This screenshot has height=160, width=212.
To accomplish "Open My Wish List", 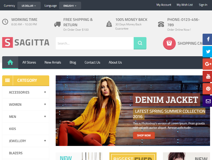I will click(x=185, y=5).
